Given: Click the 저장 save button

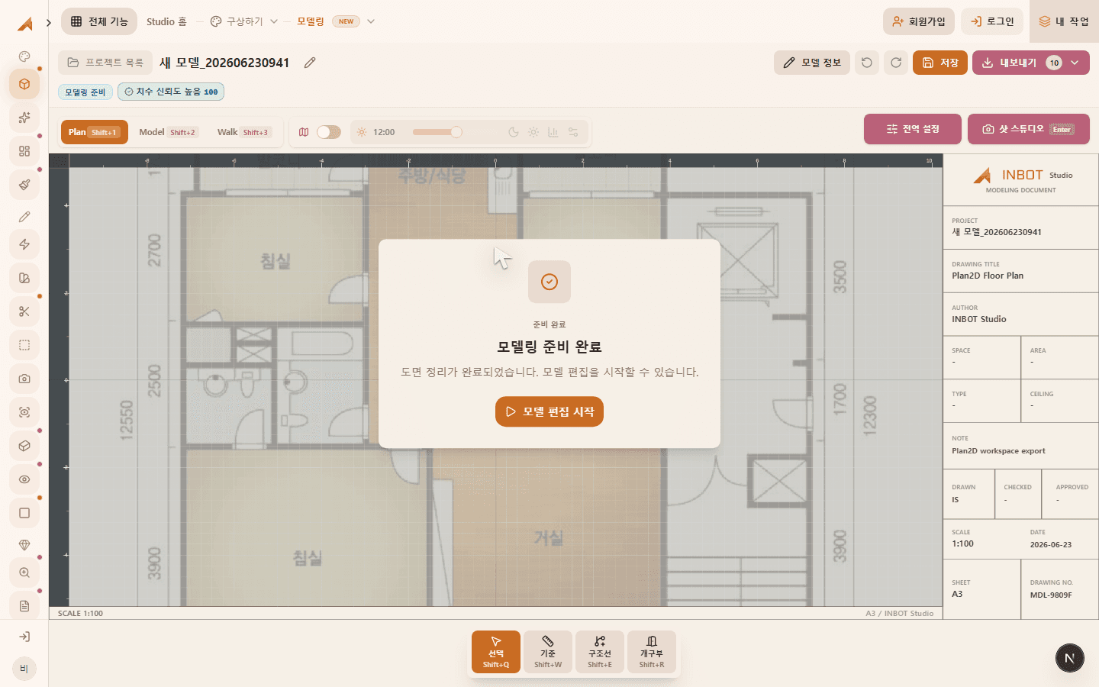Looking at the screenshot, I should point(940,63).
